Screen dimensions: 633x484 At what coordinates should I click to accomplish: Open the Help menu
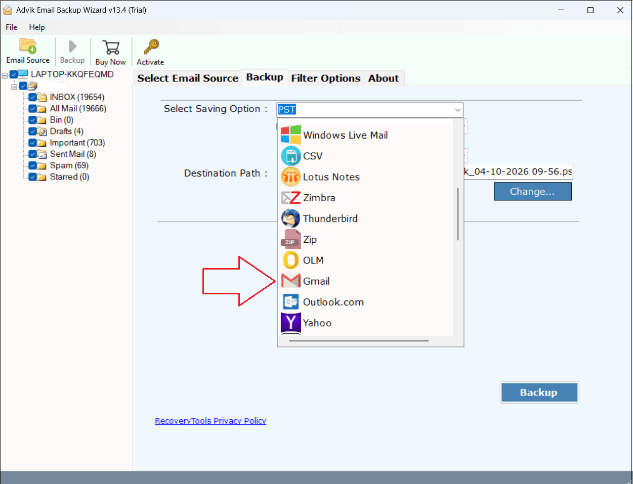(37, 27)
